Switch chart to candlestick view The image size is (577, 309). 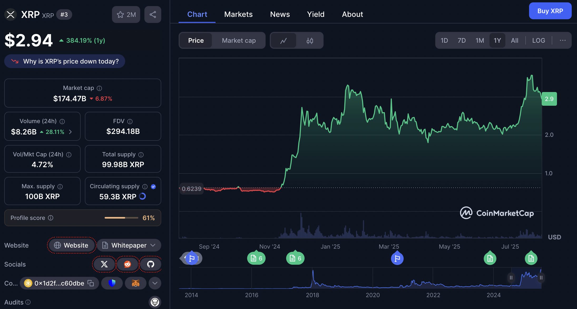pyautogui.click(x=310, y=41)
